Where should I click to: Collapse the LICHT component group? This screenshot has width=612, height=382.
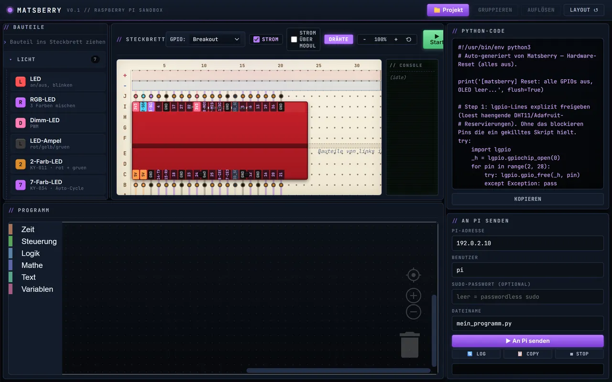(x=55, y=59)
